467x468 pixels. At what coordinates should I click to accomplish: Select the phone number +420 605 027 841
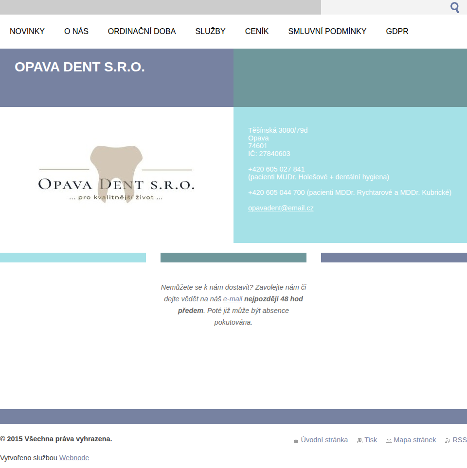(276, 169)
